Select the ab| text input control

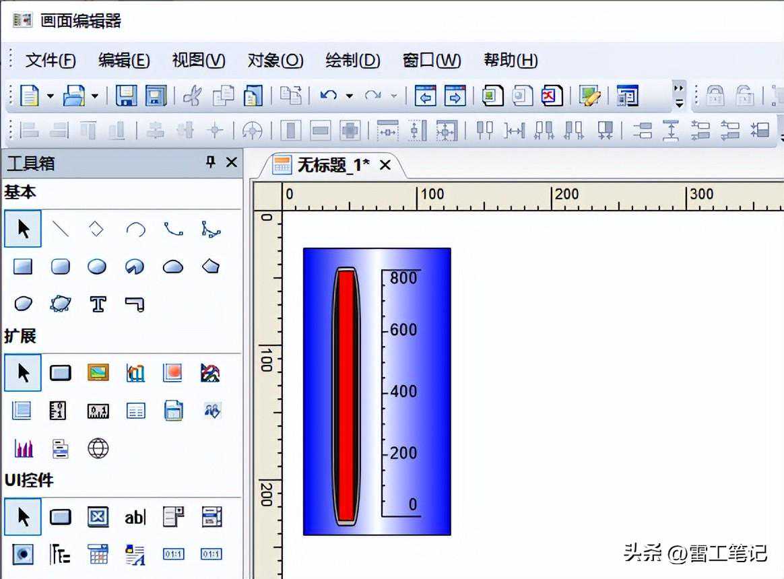tap(135, 517)
